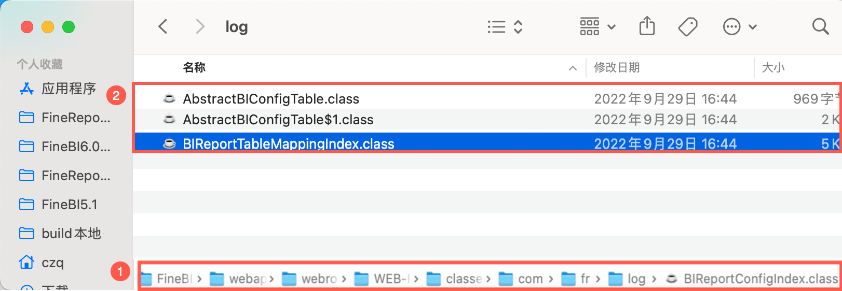The width and height of the screenshot is (842, 291).
Task: Sort files by the 名称 column header
Action: (x=194, y=67)
